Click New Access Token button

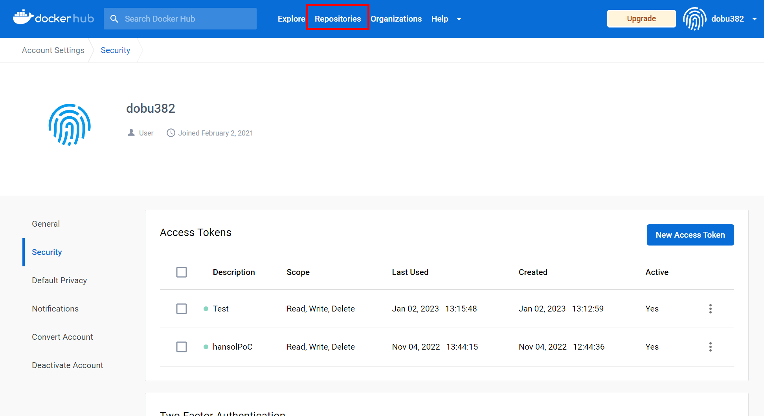pos(690,235)
